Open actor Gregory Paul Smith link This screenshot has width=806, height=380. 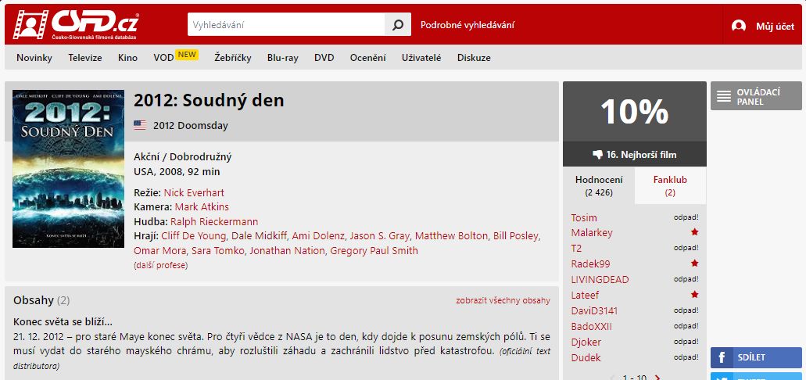tap(374, 250)
